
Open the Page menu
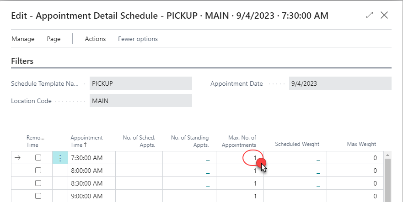point(54,39)
